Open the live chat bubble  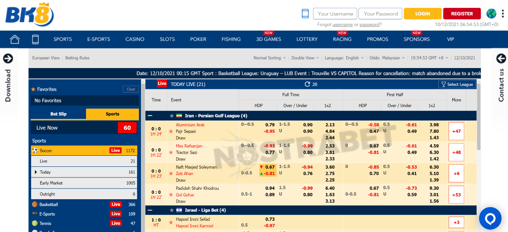pos(490,218)
